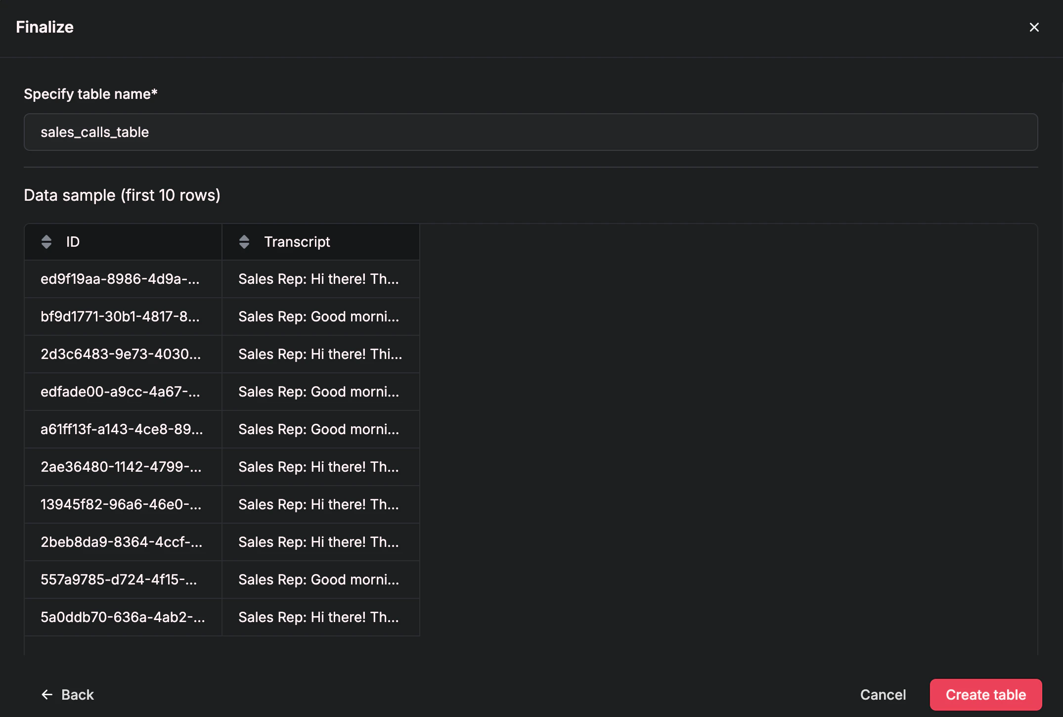Click transcript cell for 2beb8da9-8364-4ccf
The width and height of the screenshot is (1063, 717).
pyautogui.click(x=318, y=542)
